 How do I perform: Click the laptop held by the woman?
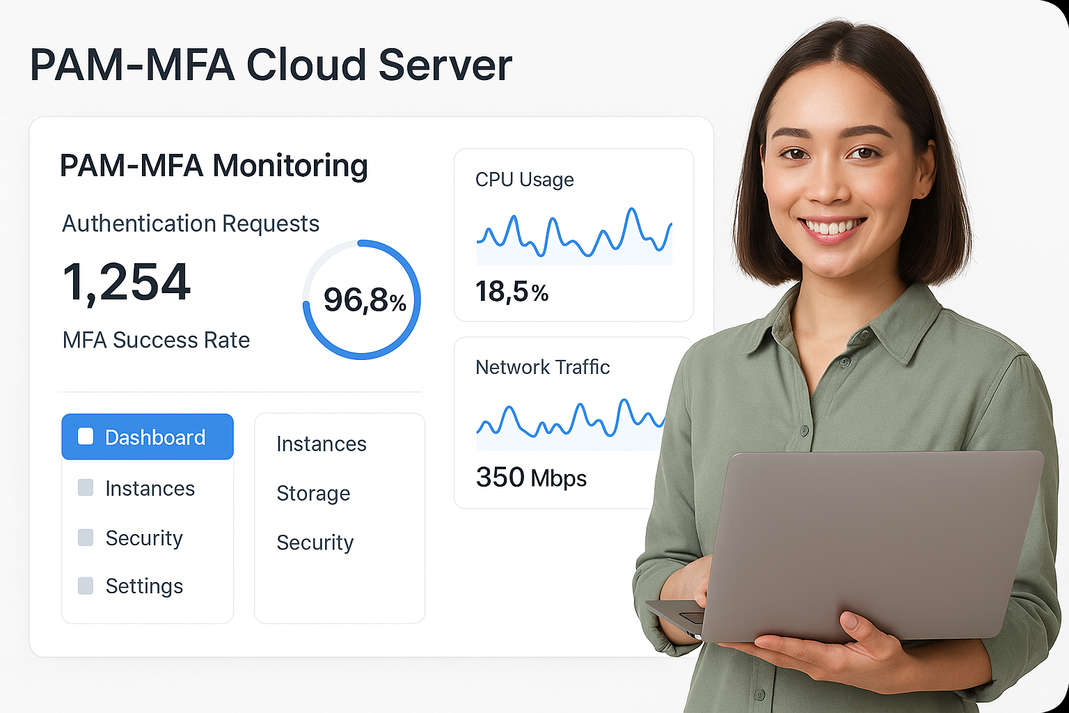click(x=870, y=543)
